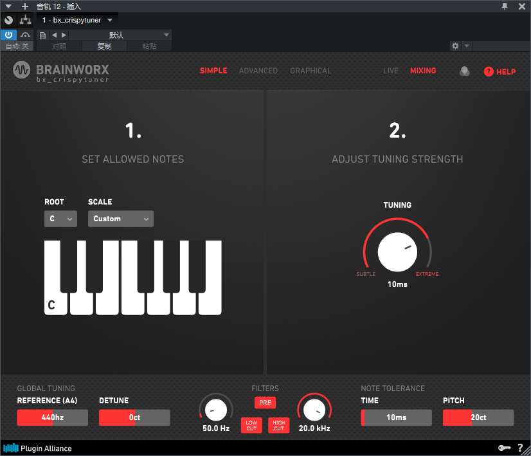Toggle the C# black key on the keyboard

(x=69, y=266)
